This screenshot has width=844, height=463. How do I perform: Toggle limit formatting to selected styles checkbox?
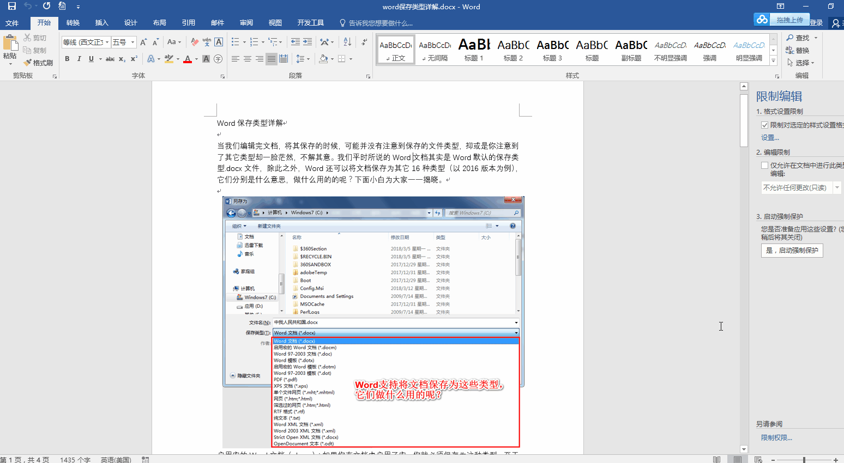tap(764, 125)
